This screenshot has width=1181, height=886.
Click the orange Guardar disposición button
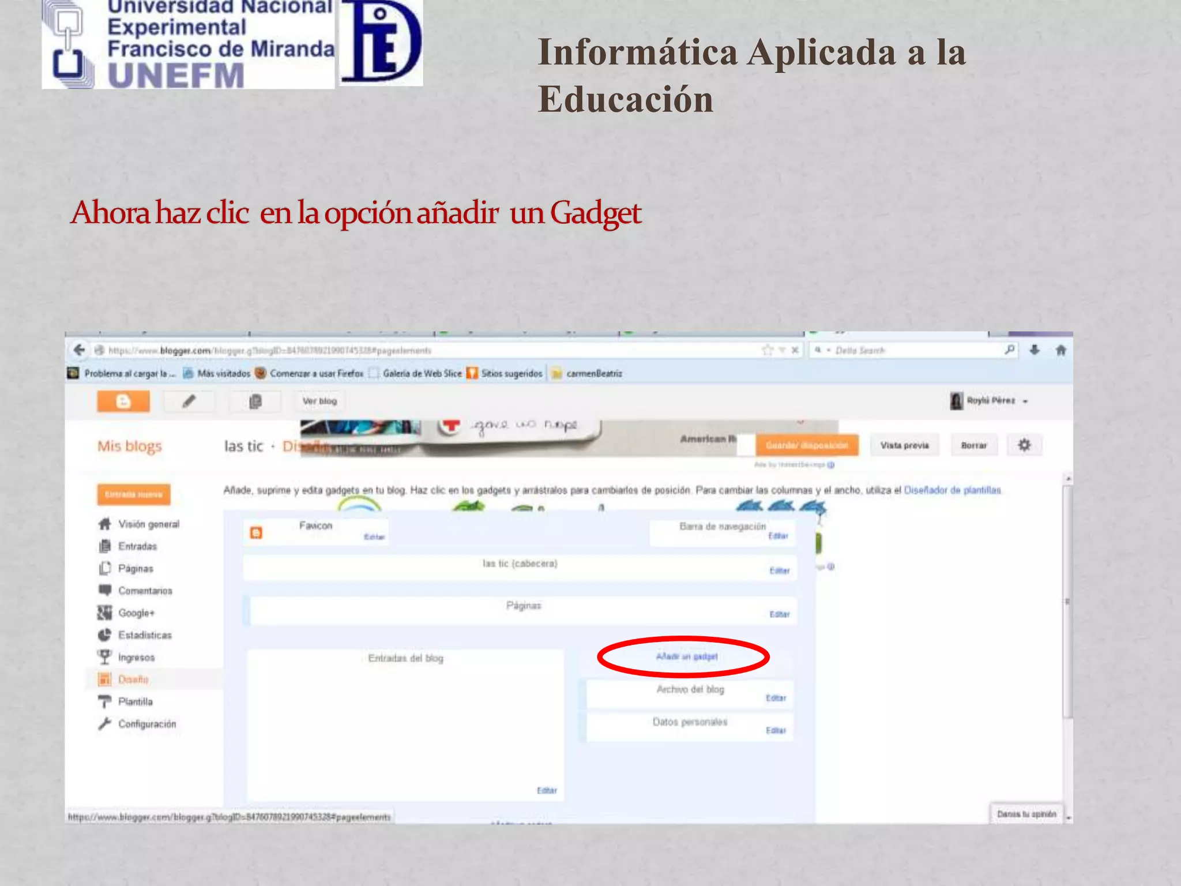point(807,445)
